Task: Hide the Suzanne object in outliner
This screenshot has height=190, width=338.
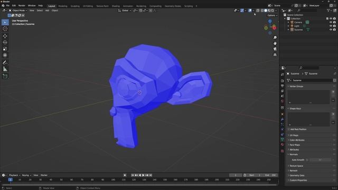Action: pos(331,30)
